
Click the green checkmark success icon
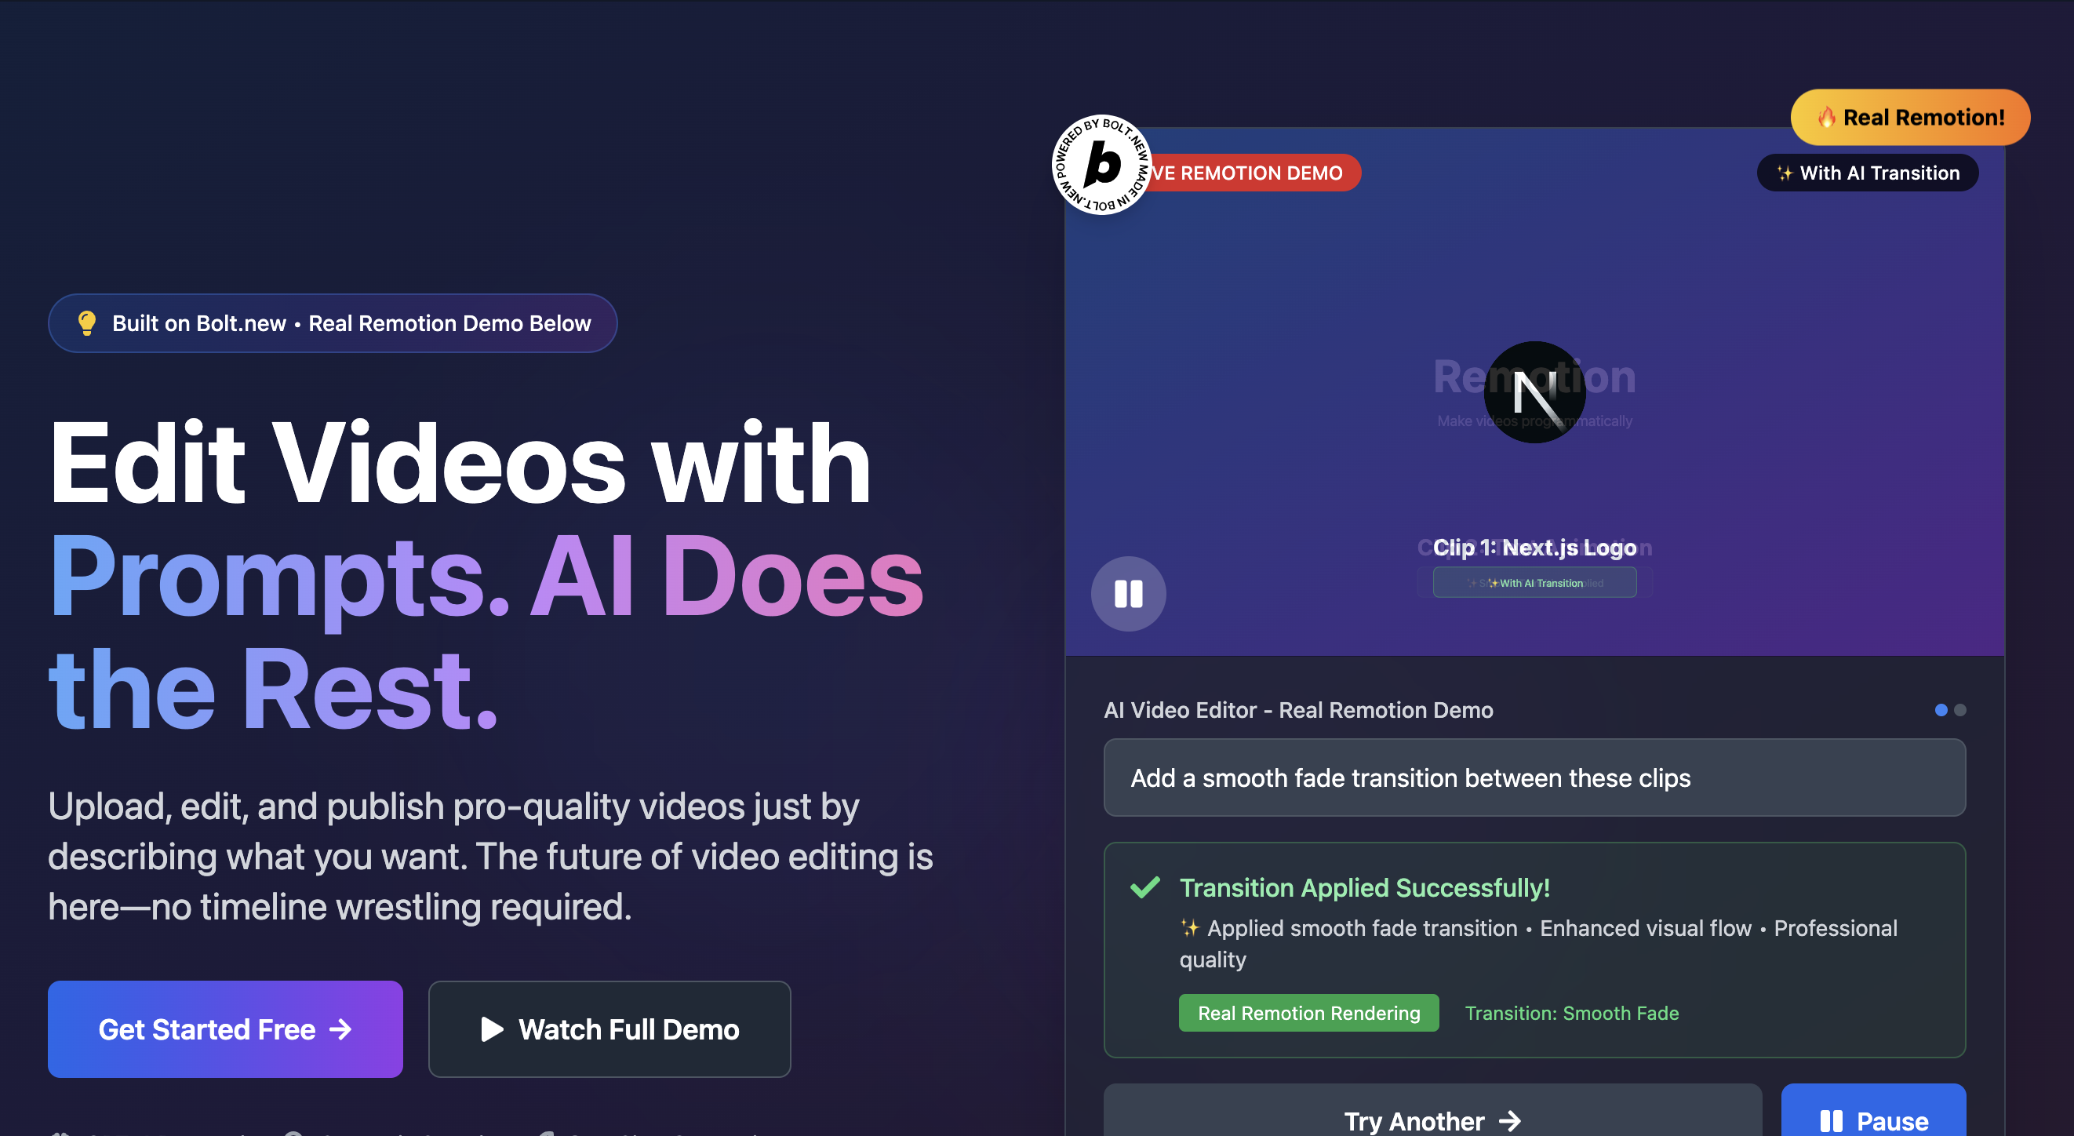click(1145, 887)
